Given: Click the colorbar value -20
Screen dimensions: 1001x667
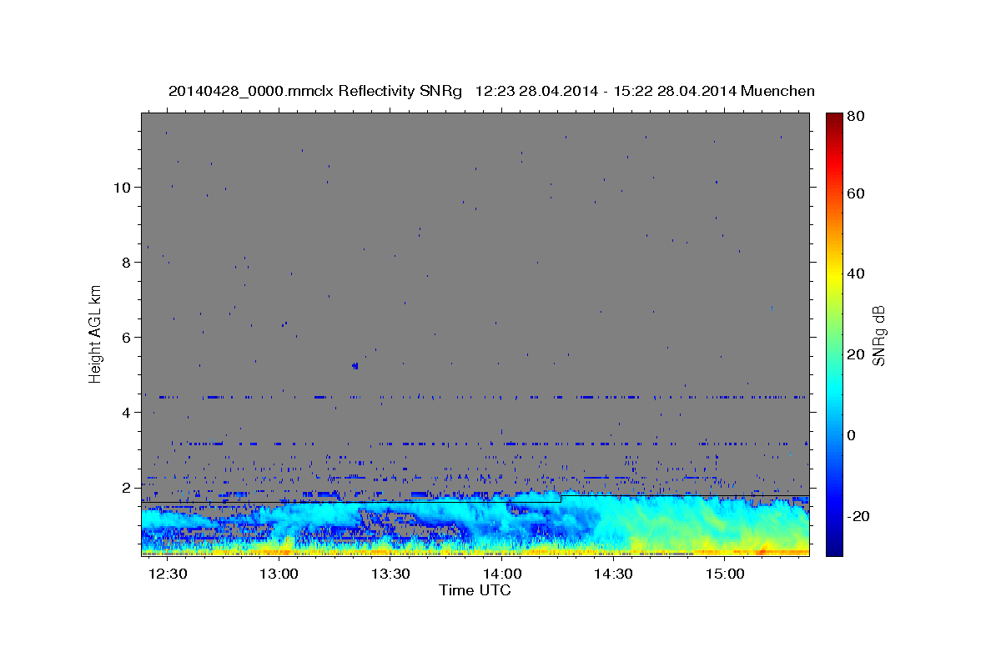Looking at the screenshot, I should (x=858, y=516).
